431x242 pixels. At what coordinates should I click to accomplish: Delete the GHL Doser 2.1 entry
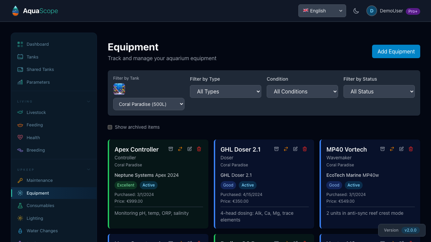pos(305,149)
